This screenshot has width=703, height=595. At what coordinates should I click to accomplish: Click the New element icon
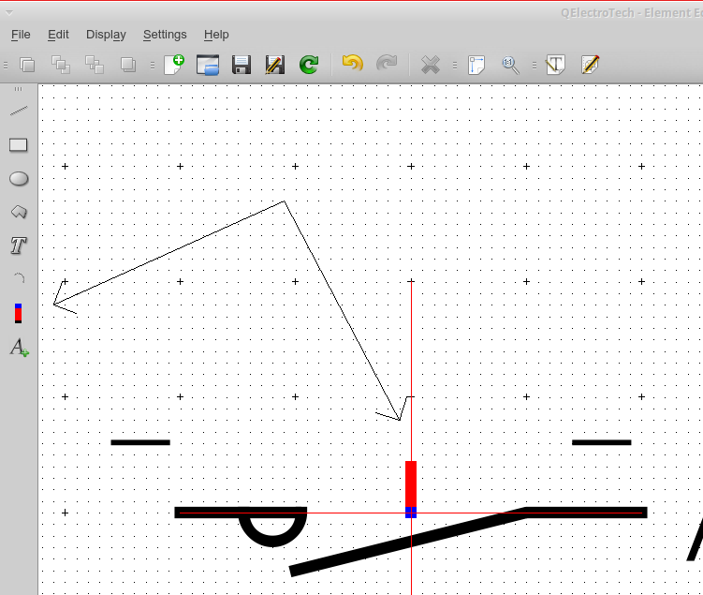coord(174,65)
